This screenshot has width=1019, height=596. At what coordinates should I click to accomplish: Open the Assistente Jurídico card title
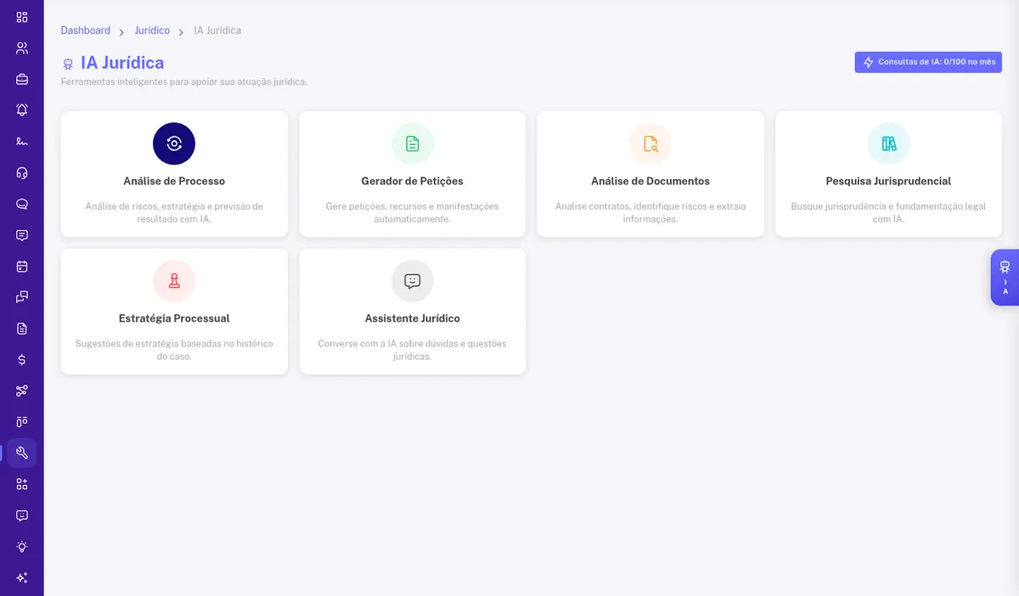[x=413, y=318]
